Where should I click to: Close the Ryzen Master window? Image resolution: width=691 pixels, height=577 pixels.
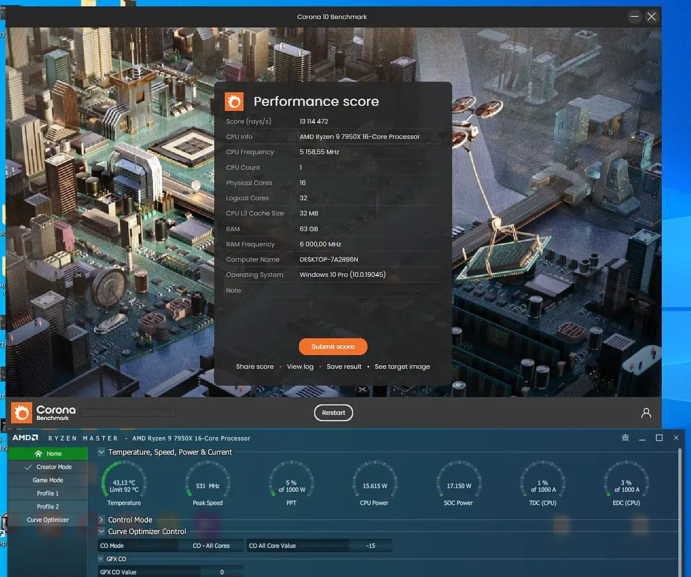click(676, 438)
